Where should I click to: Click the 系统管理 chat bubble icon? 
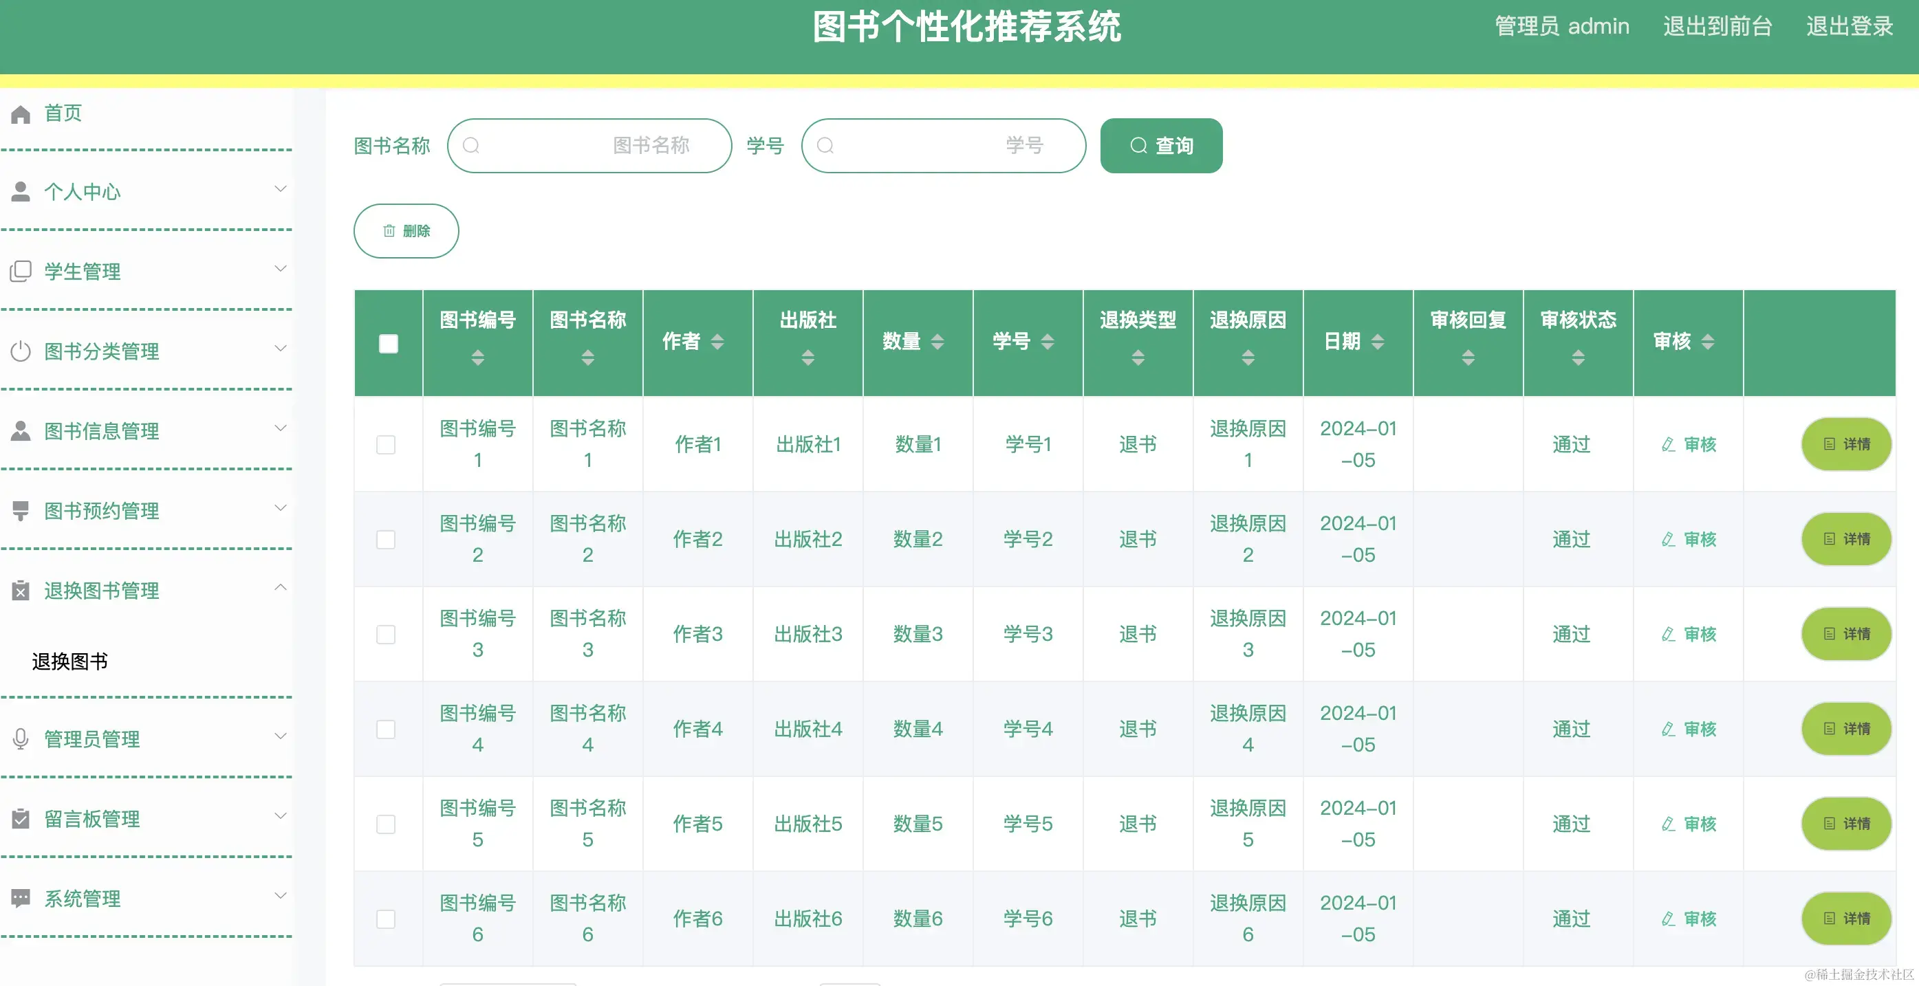pos(20,897)
